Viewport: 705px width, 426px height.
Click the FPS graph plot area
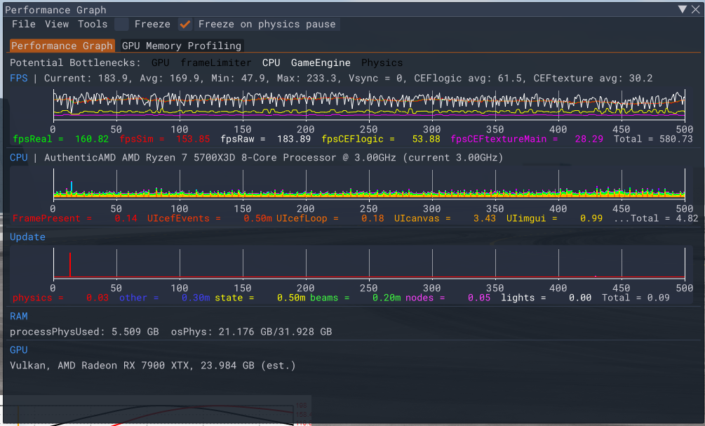point(369,105)
